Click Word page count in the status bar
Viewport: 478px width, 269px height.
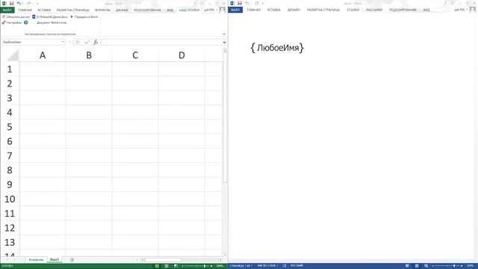click(241, 266)
